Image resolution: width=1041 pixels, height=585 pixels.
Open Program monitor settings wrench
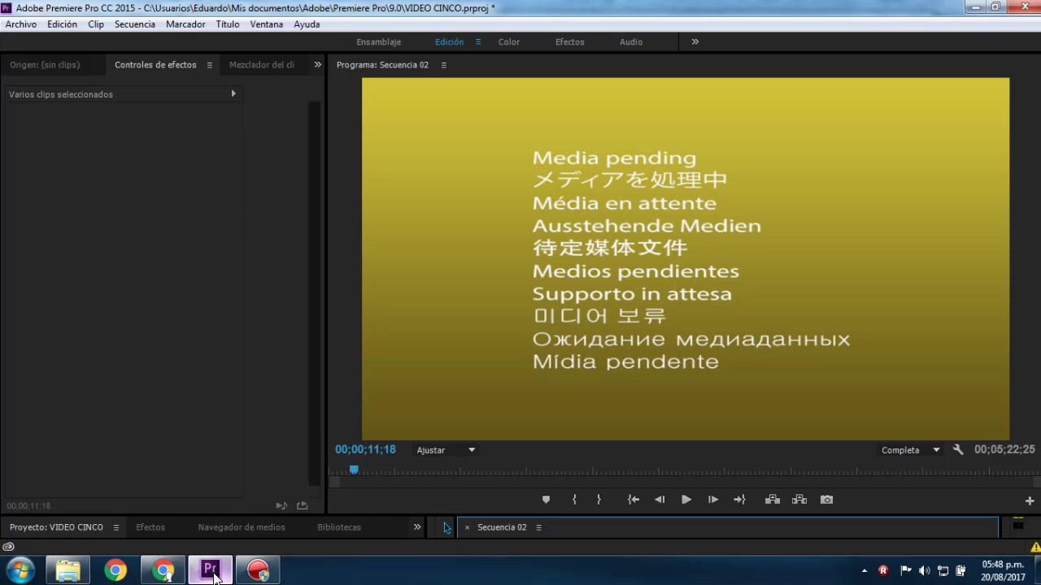[x=958, y=449]
